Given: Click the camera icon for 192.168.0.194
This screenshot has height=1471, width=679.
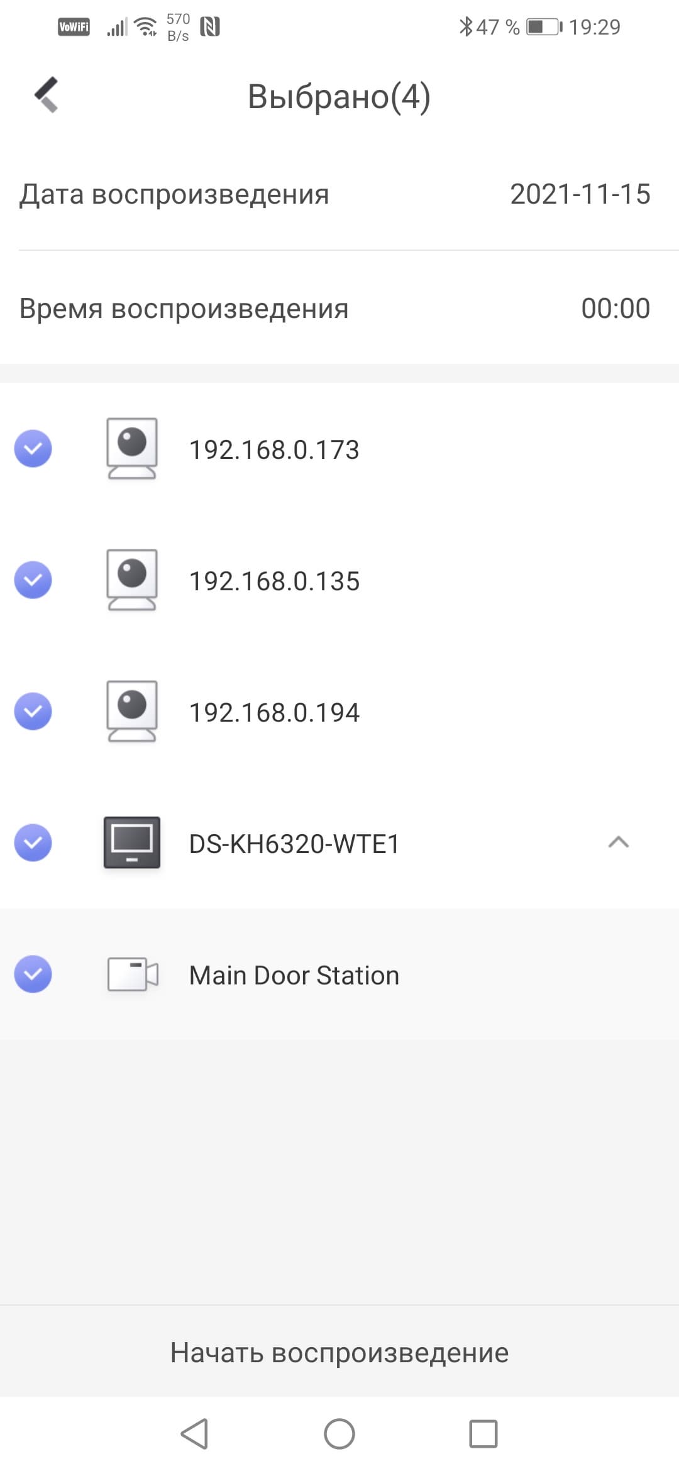Looking at the screenshot, I should click(131, 712).
